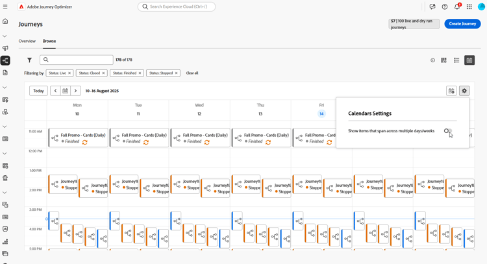Open the filter panel funnel icon
The width and height of the screenshot is (487, 264).
29,60
